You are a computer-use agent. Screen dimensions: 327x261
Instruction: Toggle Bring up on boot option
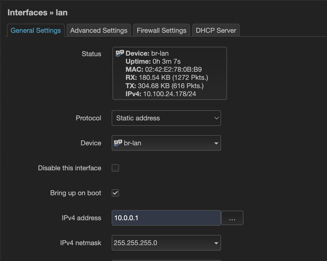click(x=115, y=193)
